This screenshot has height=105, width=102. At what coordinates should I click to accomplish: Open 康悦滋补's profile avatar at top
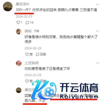(x=8, y=7)
